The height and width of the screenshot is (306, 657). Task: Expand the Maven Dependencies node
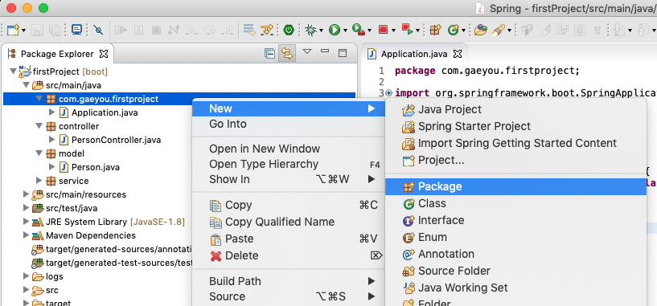(26, 235)
